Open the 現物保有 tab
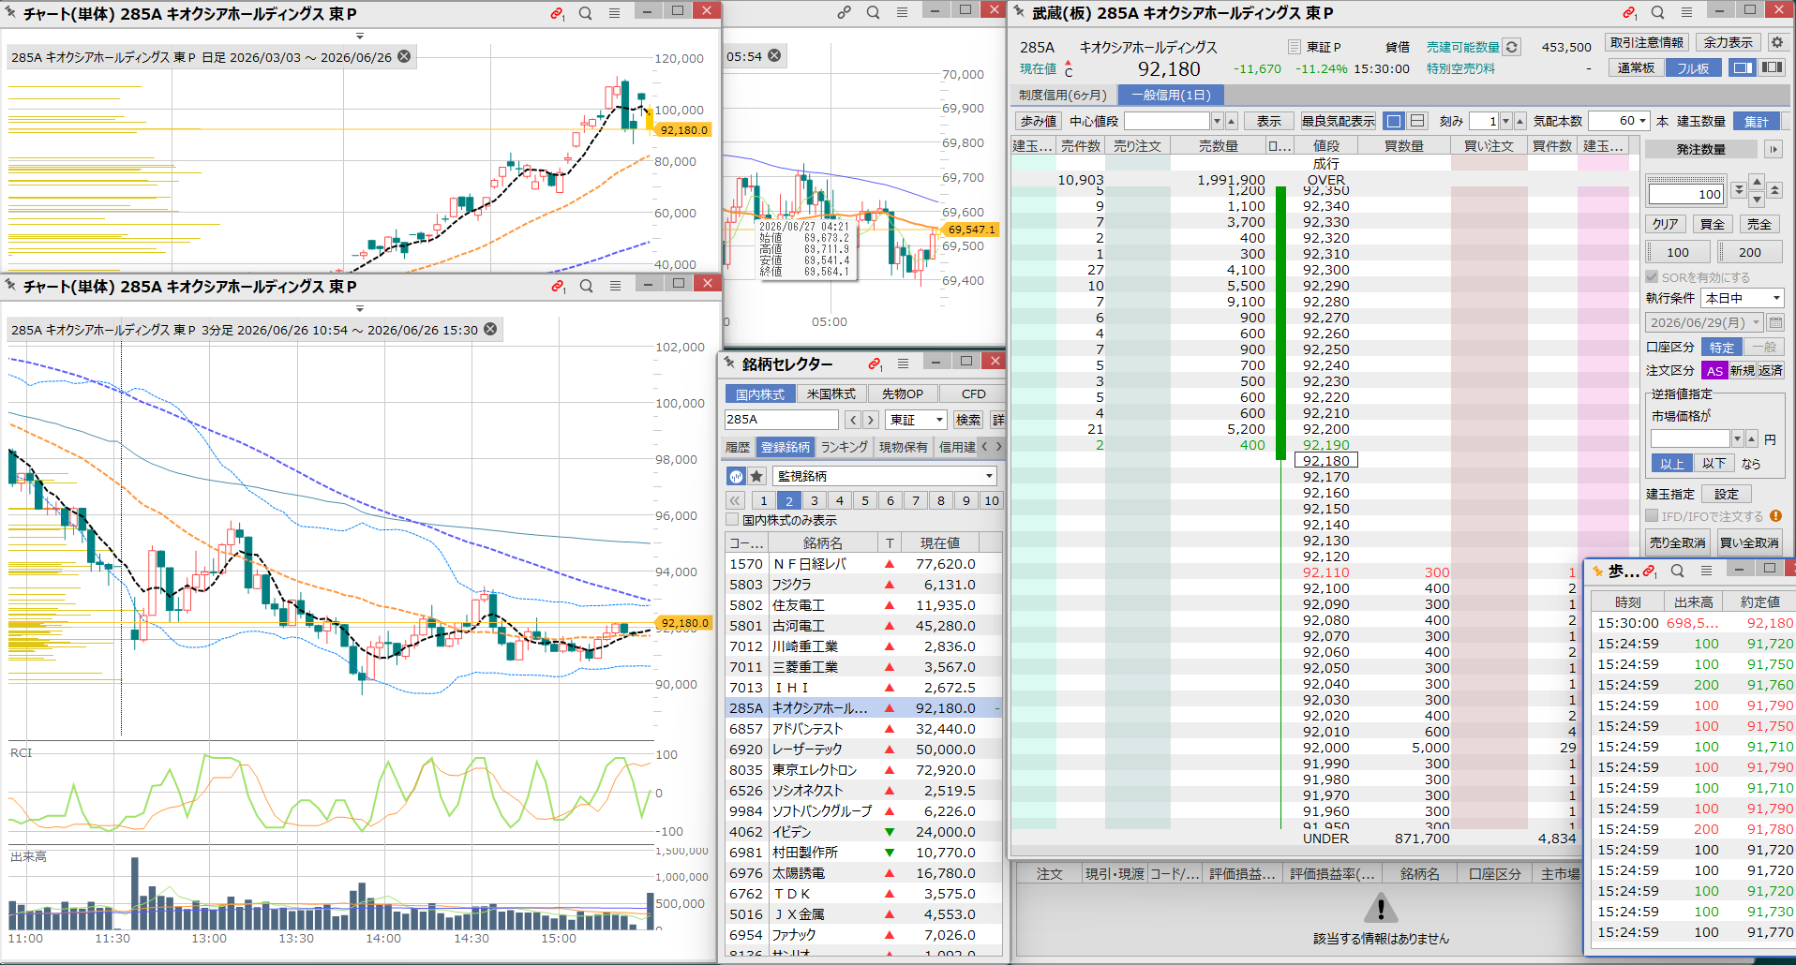This screenshot has width=1796, height=965. 904,447
